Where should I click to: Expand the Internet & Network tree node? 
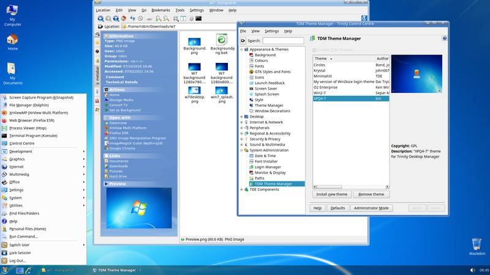[241, 122]
